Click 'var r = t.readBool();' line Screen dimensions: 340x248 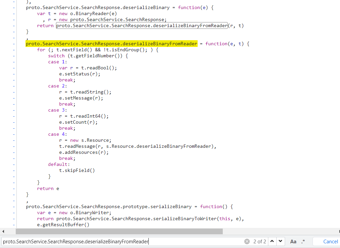point(88,68)
